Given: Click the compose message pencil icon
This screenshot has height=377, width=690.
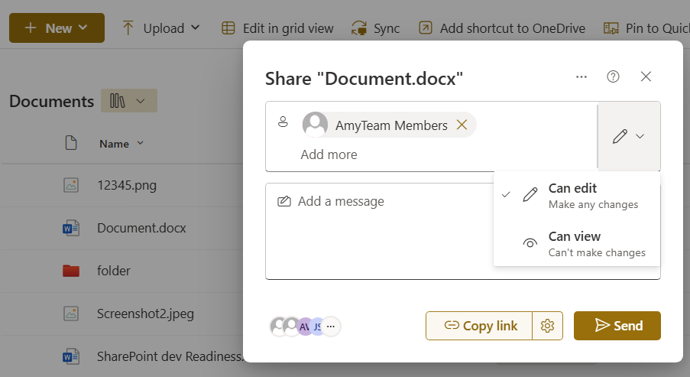Looking at the screenshot, I should click(x=283, y=202).
